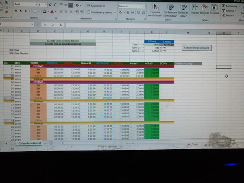The image size is (244, 183).
Task: Open Número dialog launcher
Action: 145,19
